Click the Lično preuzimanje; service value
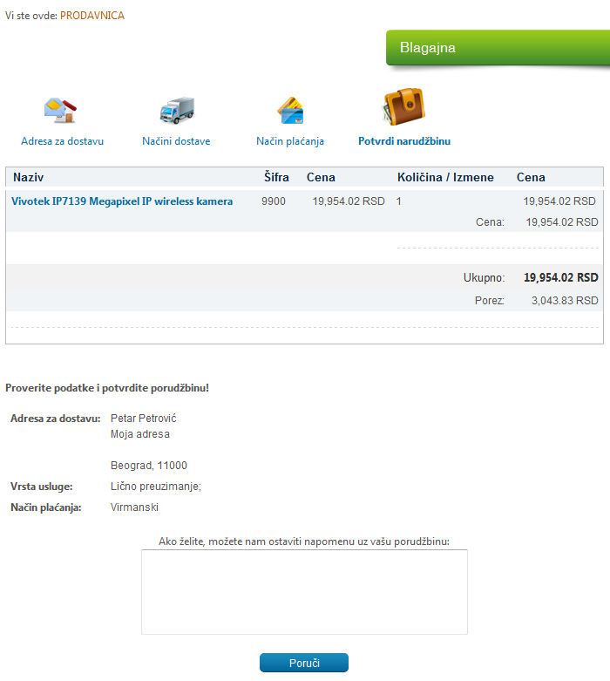610x681 pixels. (x=156, y=487)
